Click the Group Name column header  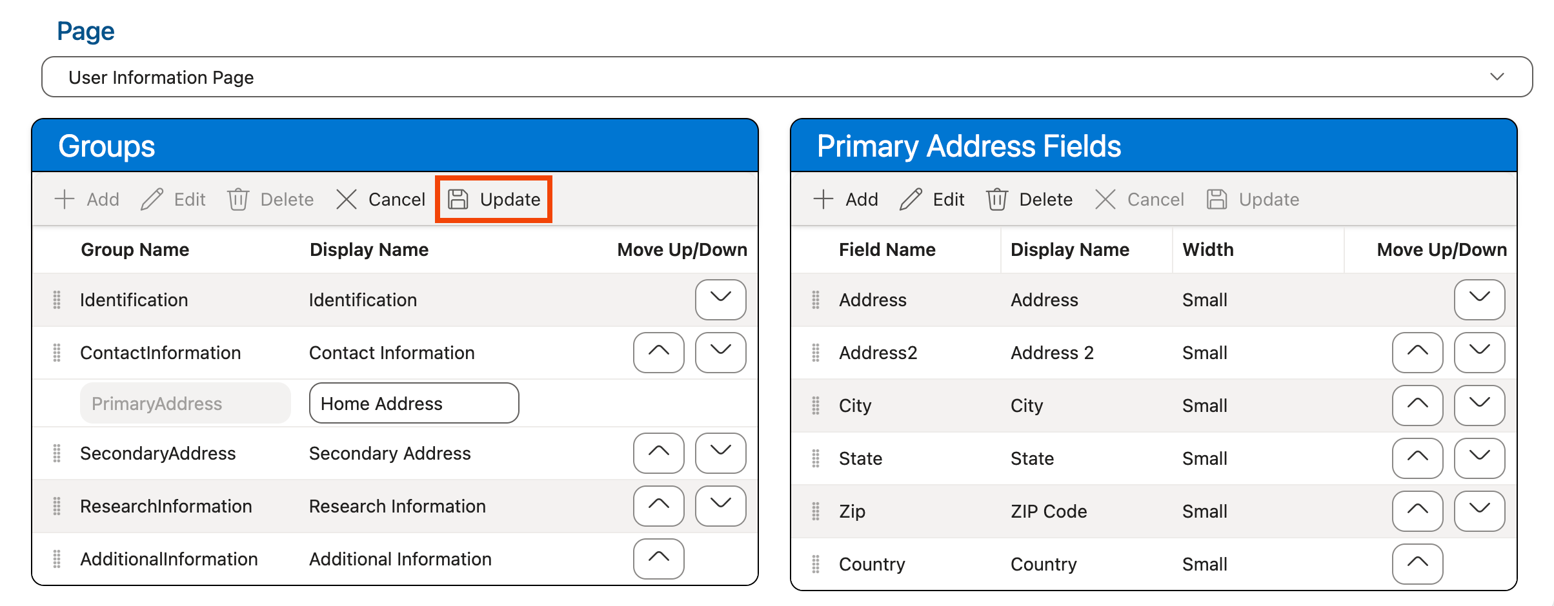tap(135, 249)
